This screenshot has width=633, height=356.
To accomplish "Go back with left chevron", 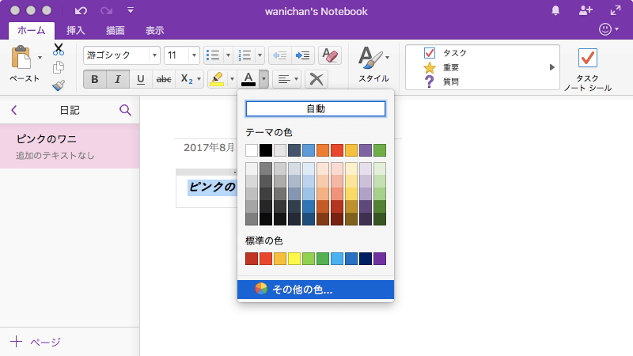I will click(x=14, y=110).
